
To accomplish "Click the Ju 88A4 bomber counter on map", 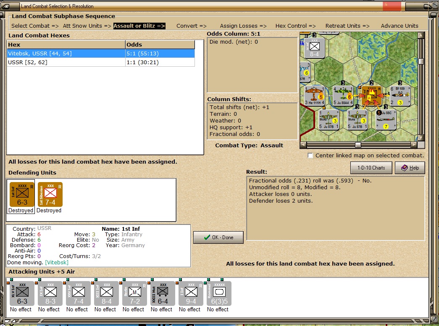I will click(x=343, y=96).
